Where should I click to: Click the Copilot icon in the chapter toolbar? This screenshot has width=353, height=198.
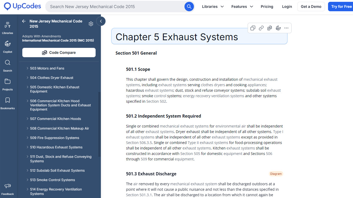278,28
